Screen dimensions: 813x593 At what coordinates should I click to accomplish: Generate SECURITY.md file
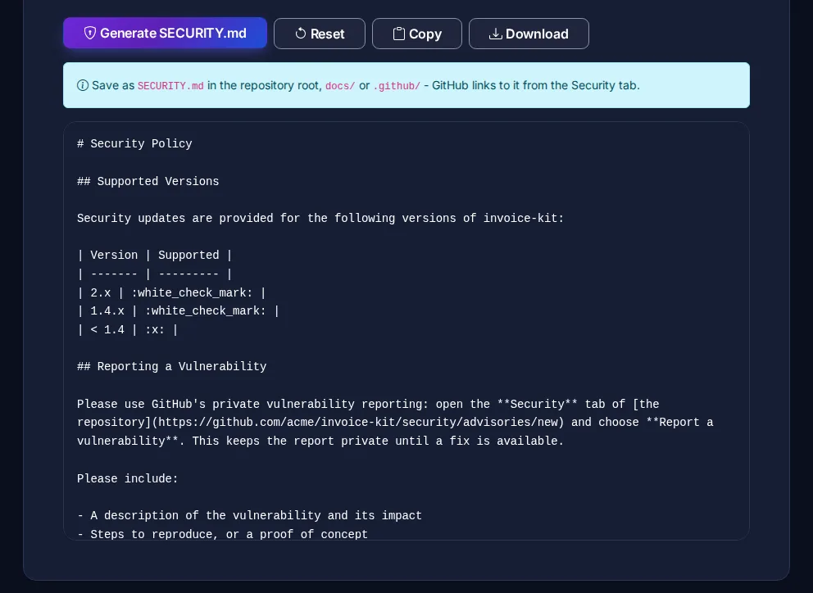click(x=165, y=34)
